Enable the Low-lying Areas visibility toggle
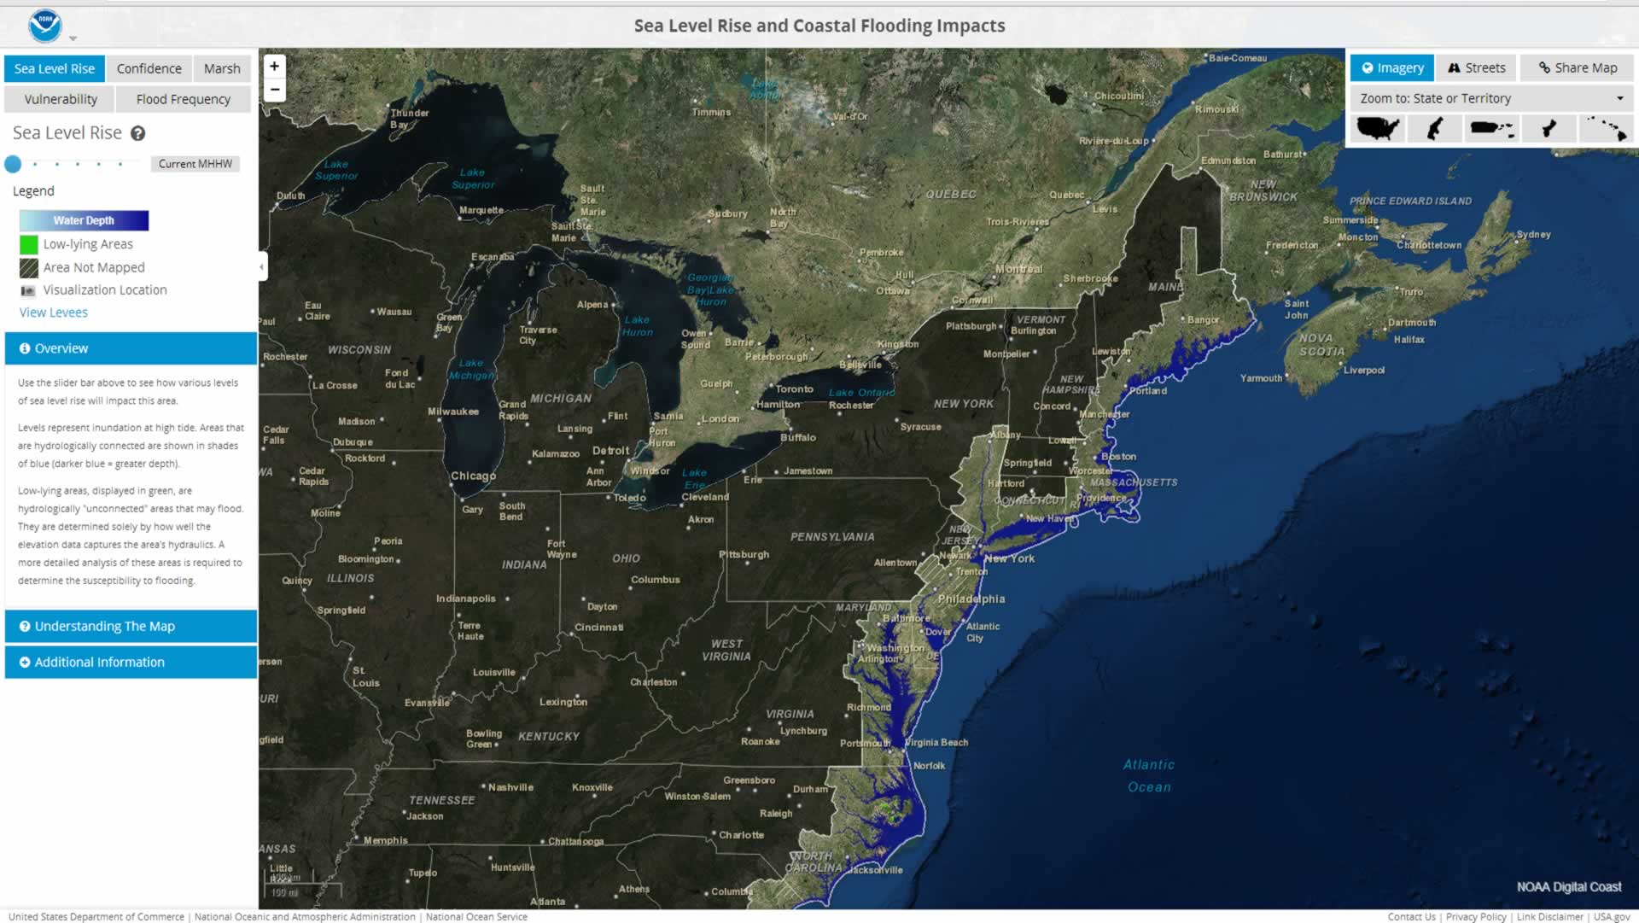 [28, 244]
